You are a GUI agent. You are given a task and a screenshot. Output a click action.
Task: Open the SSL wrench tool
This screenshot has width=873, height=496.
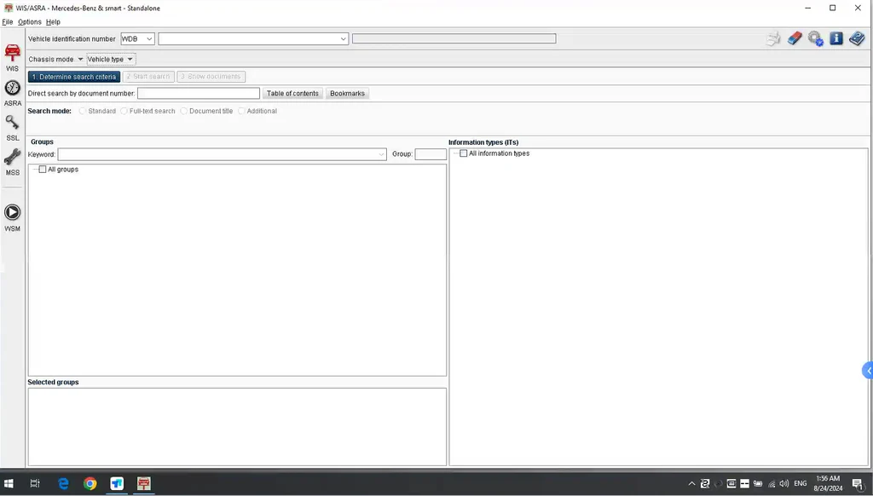[x=12, y=126]
